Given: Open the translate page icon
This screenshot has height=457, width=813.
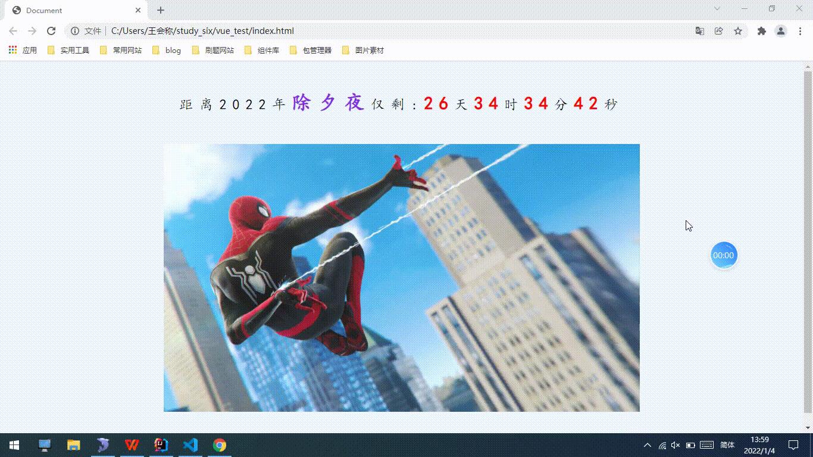Looking at the screenshot, I should [700, 31].
